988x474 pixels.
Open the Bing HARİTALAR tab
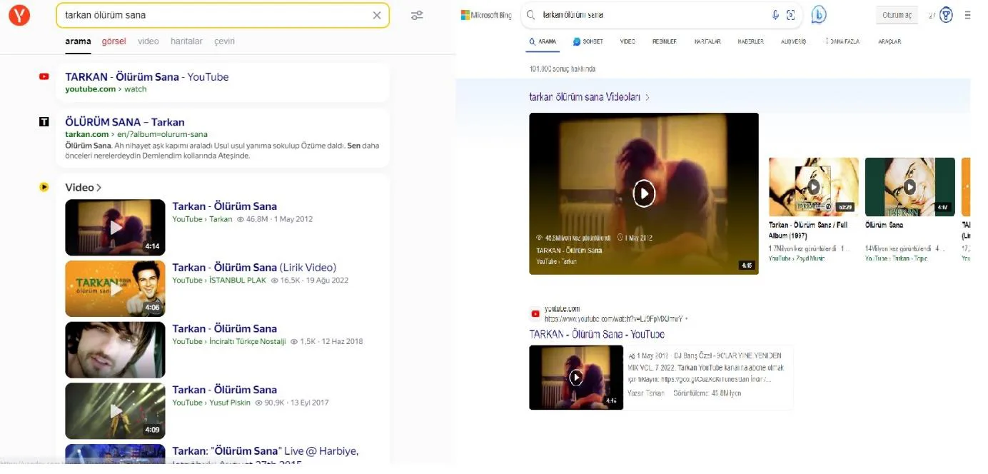click(707, 41)
